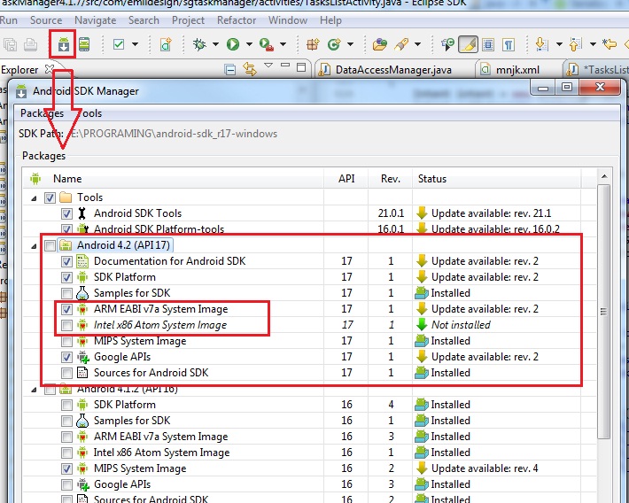Screen dimensions: 629x503
Task: Click the Debug bug icon
Action: [199, 44]
